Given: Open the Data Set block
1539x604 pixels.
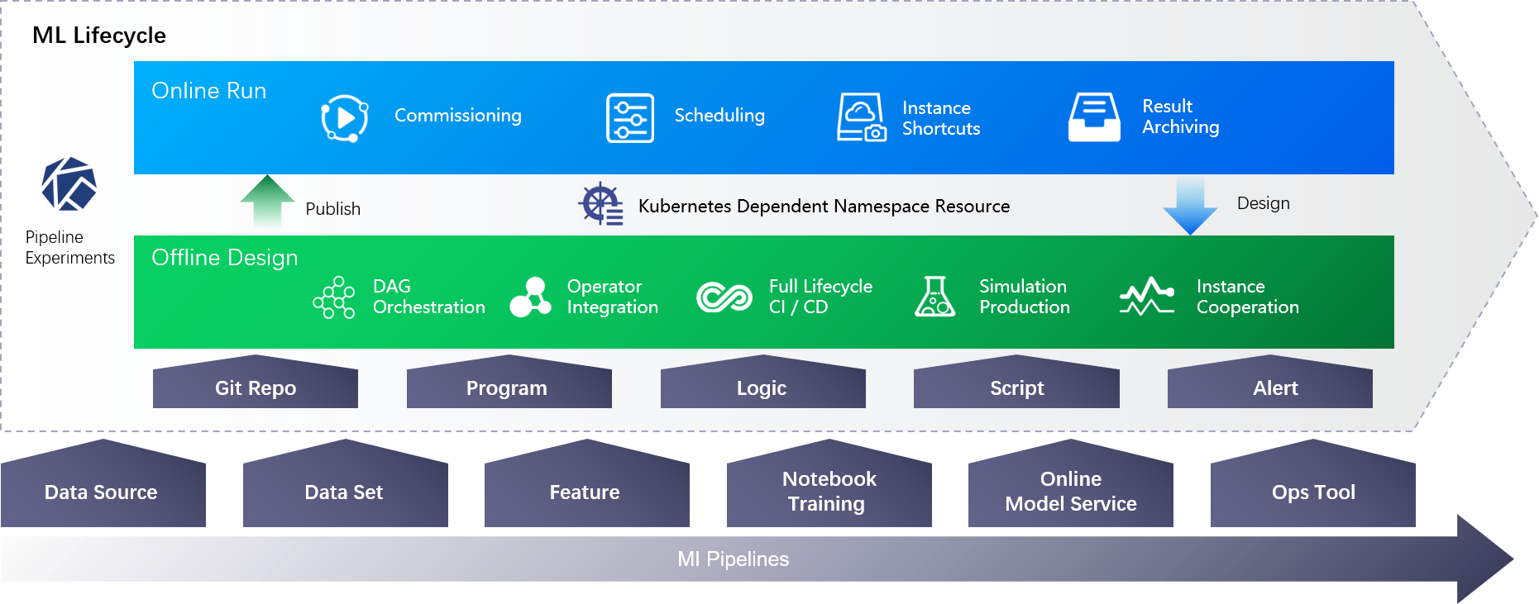Looking at the screenshot, I should (x=346, y=483).
